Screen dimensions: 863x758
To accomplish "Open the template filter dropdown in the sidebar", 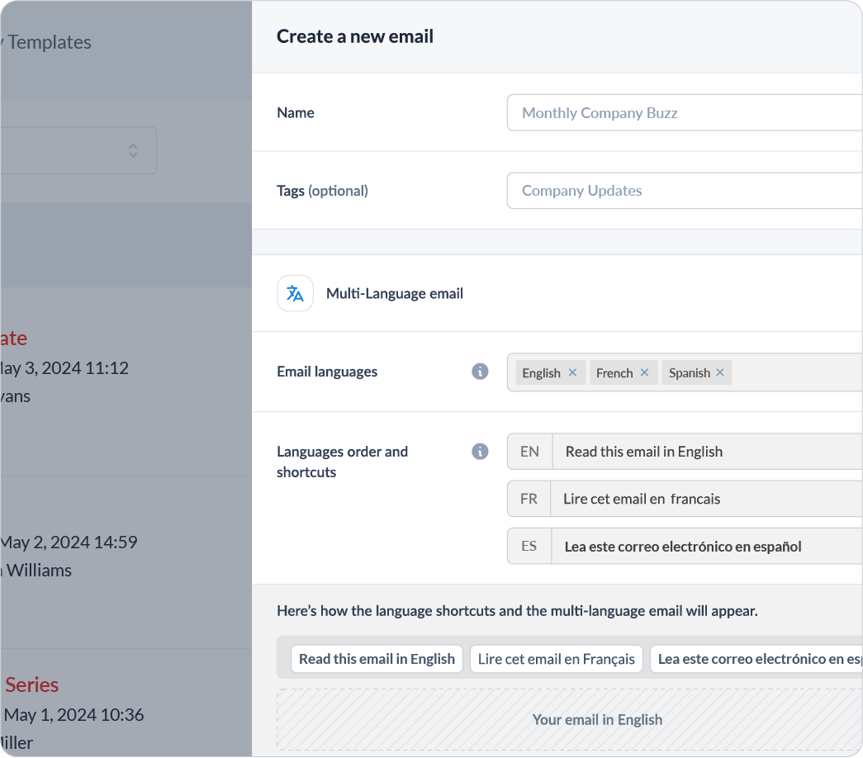I will (x=78, y=150).
